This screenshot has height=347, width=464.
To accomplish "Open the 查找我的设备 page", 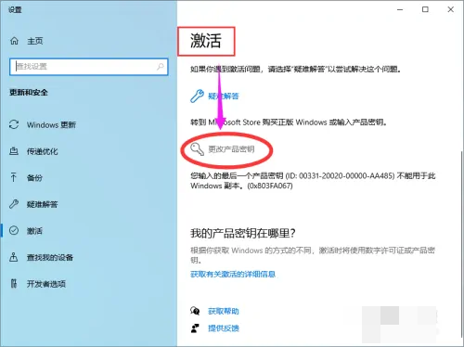I will [50, 257].
